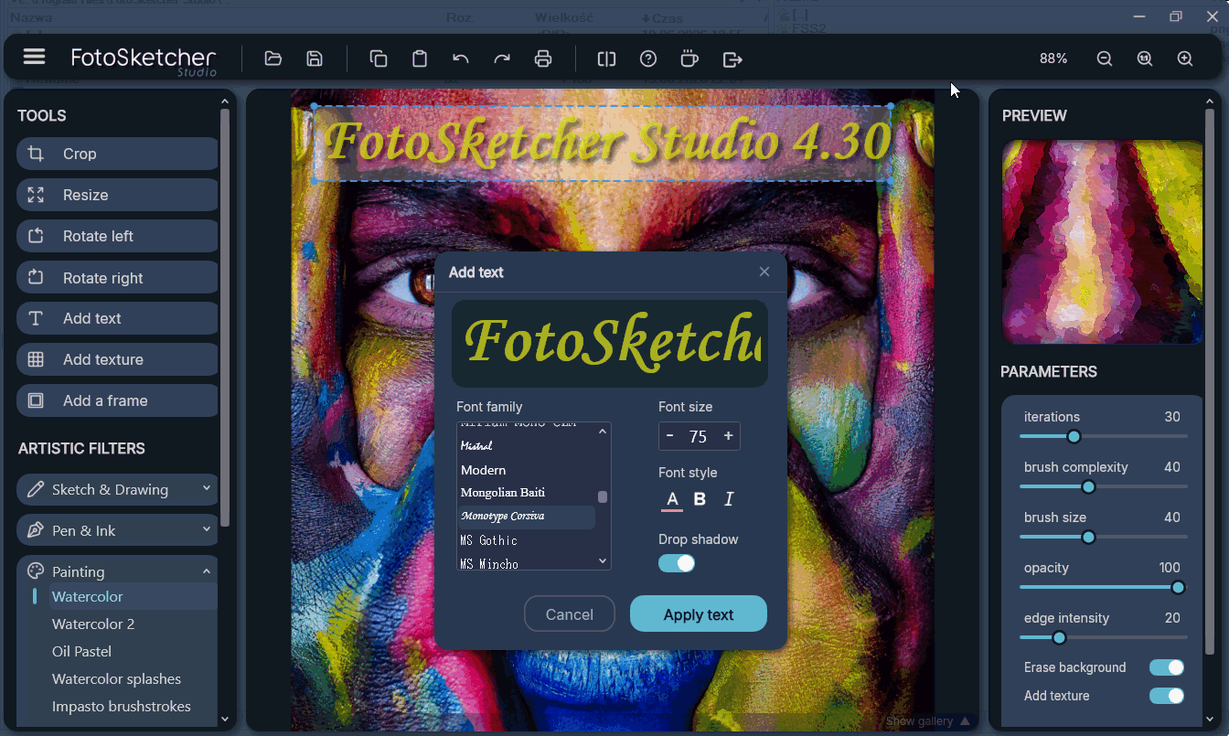Zoom in with the magnifier plus icon

click(1185, 59)
